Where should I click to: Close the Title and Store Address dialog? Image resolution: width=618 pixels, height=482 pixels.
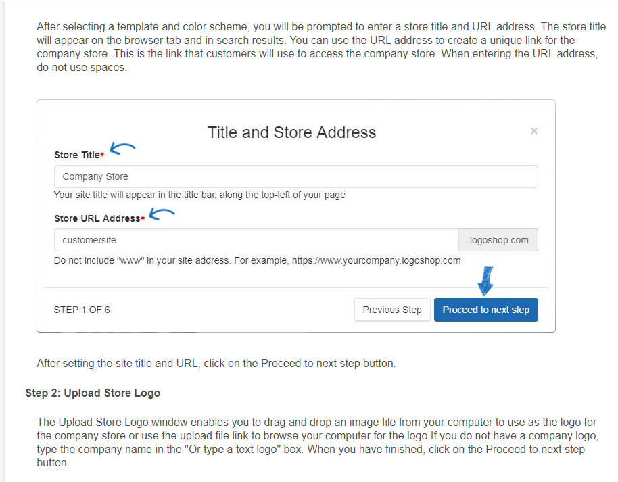[534, 131]
